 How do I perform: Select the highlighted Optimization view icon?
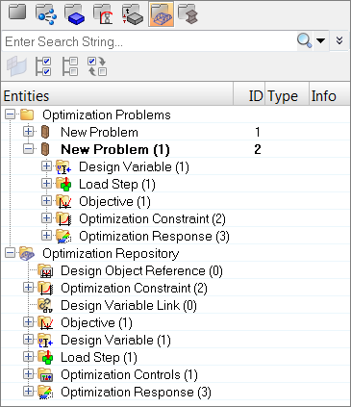tap(162, 14)
